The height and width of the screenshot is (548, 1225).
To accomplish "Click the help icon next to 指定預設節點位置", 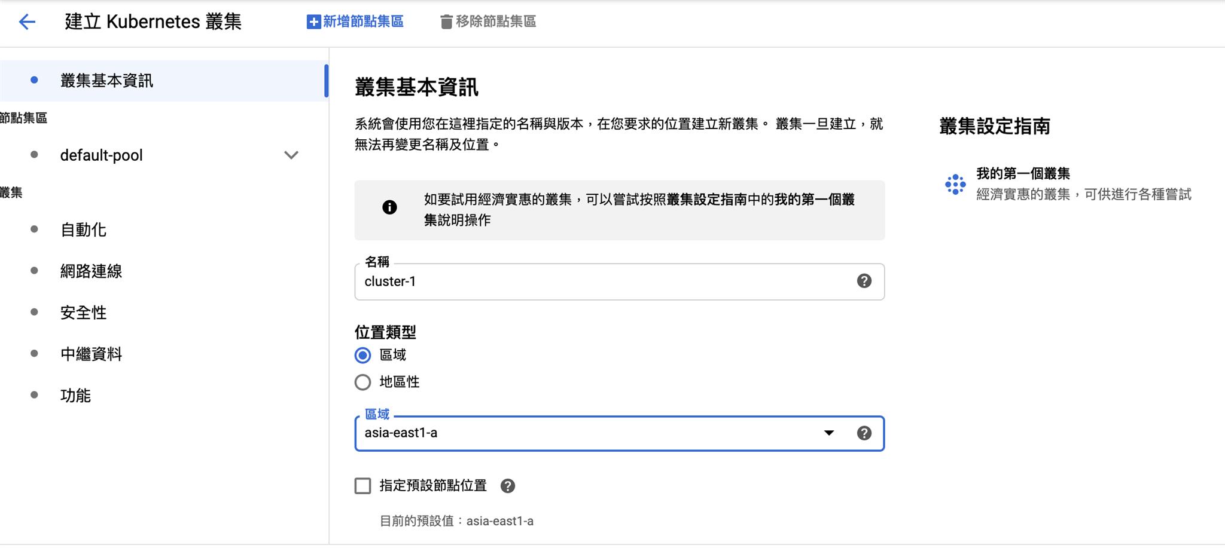I will click(x=508, y=486).
